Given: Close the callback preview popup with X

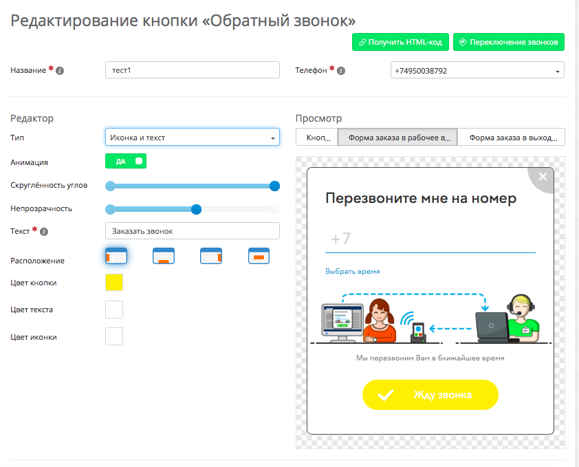Looking at the screenshot, I should tap(543, 177).
